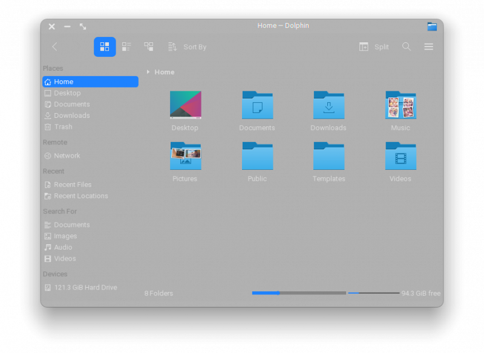This screenshot has height=353, width=484.
Task: Select the Icons view mode
Action: pyautogui.click(x=105, y=47)
